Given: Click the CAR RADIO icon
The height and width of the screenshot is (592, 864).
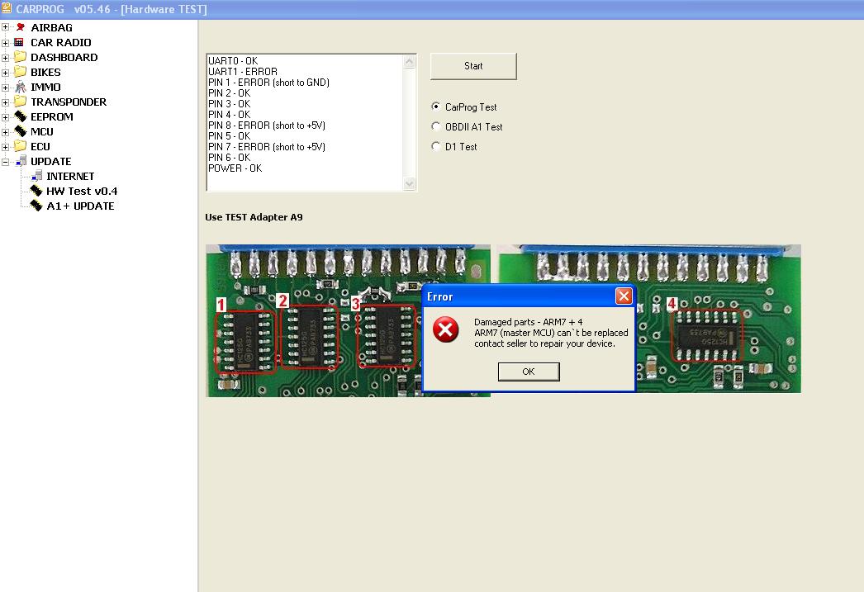Looking at the screenshot, I should [21, 42].
